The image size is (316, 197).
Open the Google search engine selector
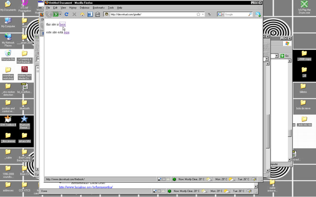coord(220,14)
